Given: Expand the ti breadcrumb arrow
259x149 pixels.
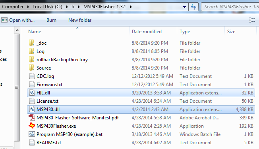Looking at the screenshot, I should pos(79,7).
